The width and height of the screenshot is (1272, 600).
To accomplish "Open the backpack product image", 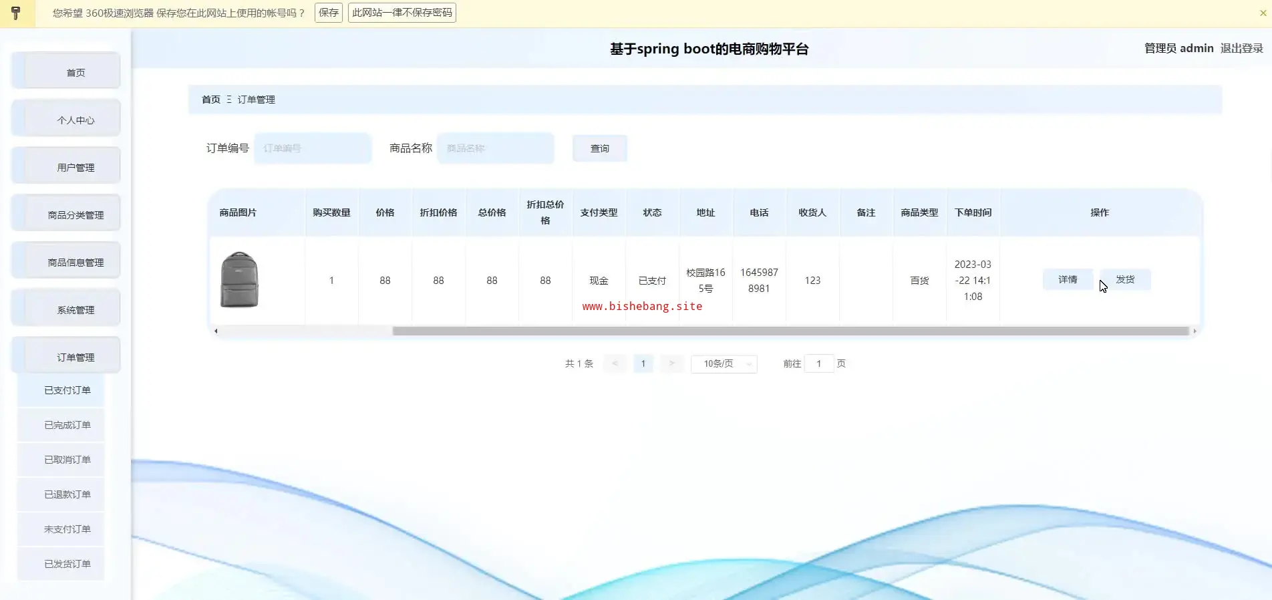I will [239, 280].
